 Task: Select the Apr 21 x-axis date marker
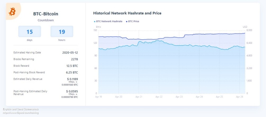tap(139, 97)
